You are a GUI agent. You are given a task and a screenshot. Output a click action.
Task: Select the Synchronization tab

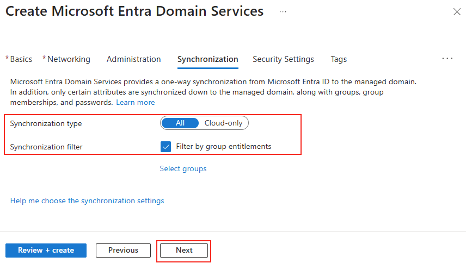click(208, 59)
